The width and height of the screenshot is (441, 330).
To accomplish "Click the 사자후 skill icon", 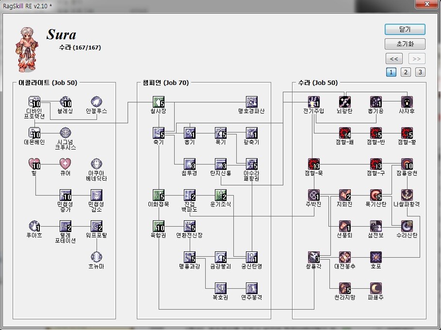I will (407, 102).
